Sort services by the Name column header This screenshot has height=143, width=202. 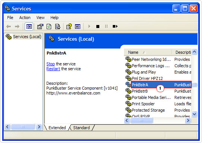tap(148, 52)
